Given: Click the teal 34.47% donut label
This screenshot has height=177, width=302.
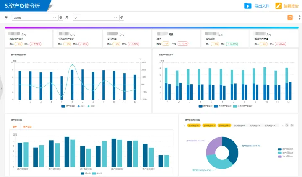Looking at the screenshot, I should point(201,170).
